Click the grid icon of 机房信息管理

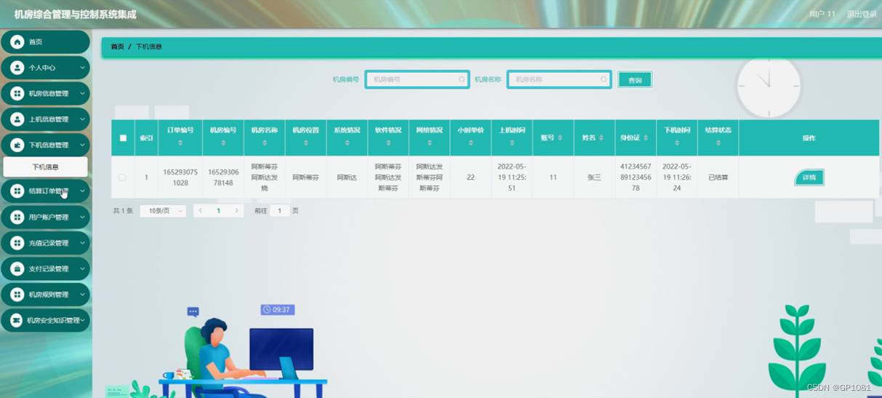click(x=17, y=93)
